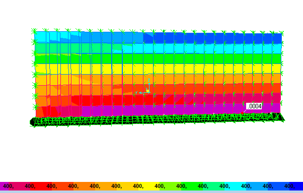Click the yellow origin square of the axes
This screenshot has height=193, width=303.
click(147, 91)
